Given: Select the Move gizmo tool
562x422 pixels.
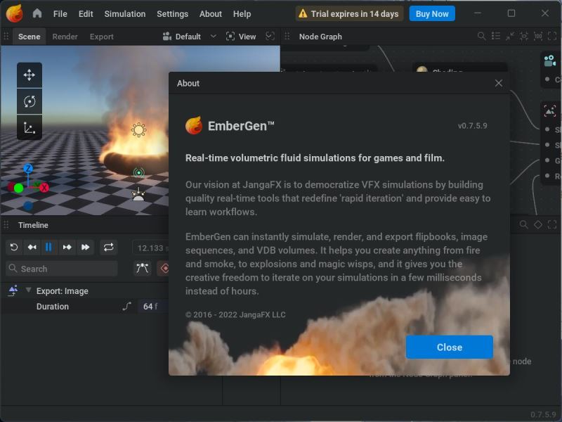Looking at the screenshot, I should point(30,75).
